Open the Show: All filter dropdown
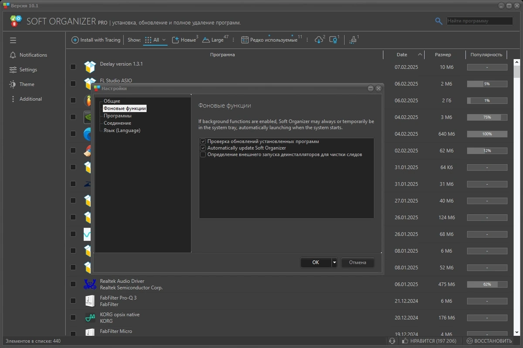 [x=155, y=40]
